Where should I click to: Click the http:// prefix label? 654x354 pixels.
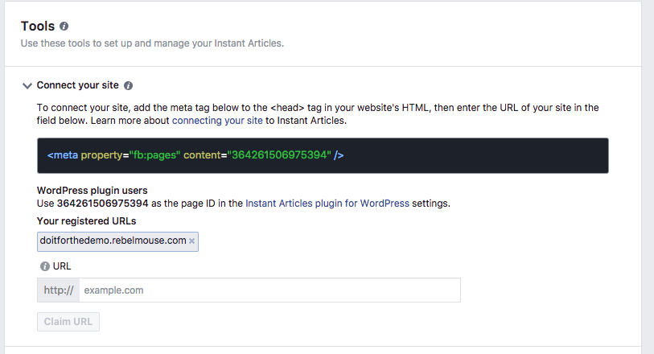pyautogui.click(x=59, y=290)
